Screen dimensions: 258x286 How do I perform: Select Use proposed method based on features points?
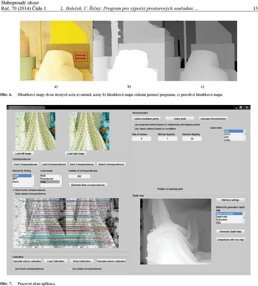pos(133,125)
